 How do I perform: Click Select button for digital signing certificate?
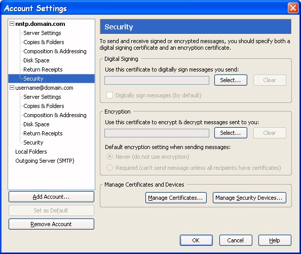click(x=231, y=80)
